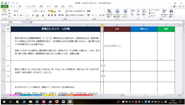Click the Paste clipboard icon
The image size is (185, 105).
click(4, 11)
